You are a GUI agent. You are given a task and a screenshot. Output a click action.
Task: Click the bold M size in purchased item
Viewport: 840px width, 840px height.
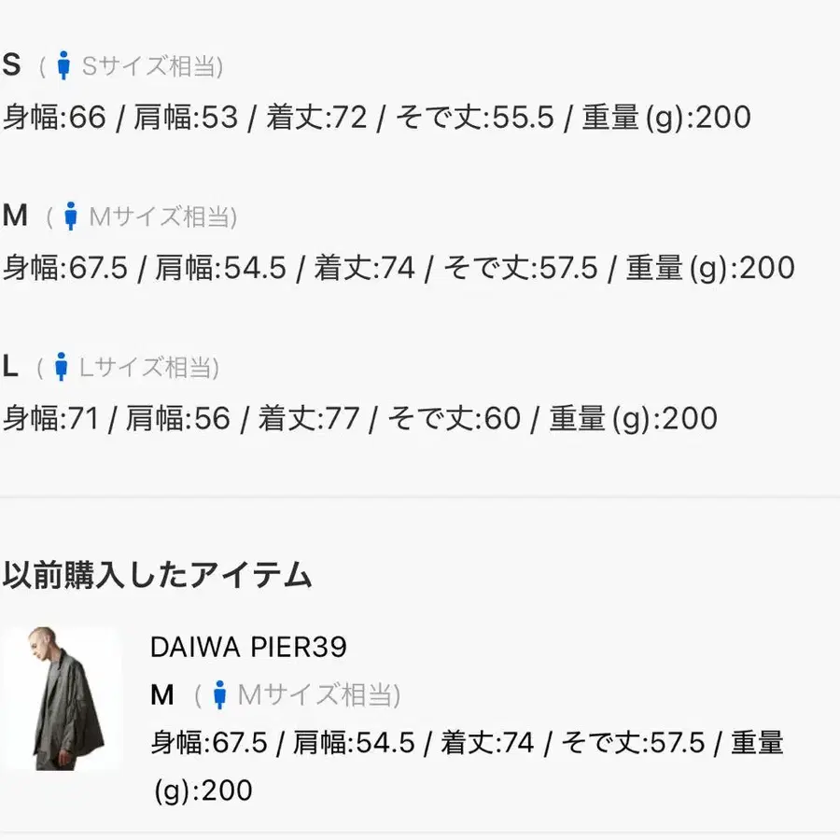(162, 694)
